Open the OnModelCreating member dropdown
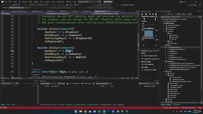 tap(115, 14)
